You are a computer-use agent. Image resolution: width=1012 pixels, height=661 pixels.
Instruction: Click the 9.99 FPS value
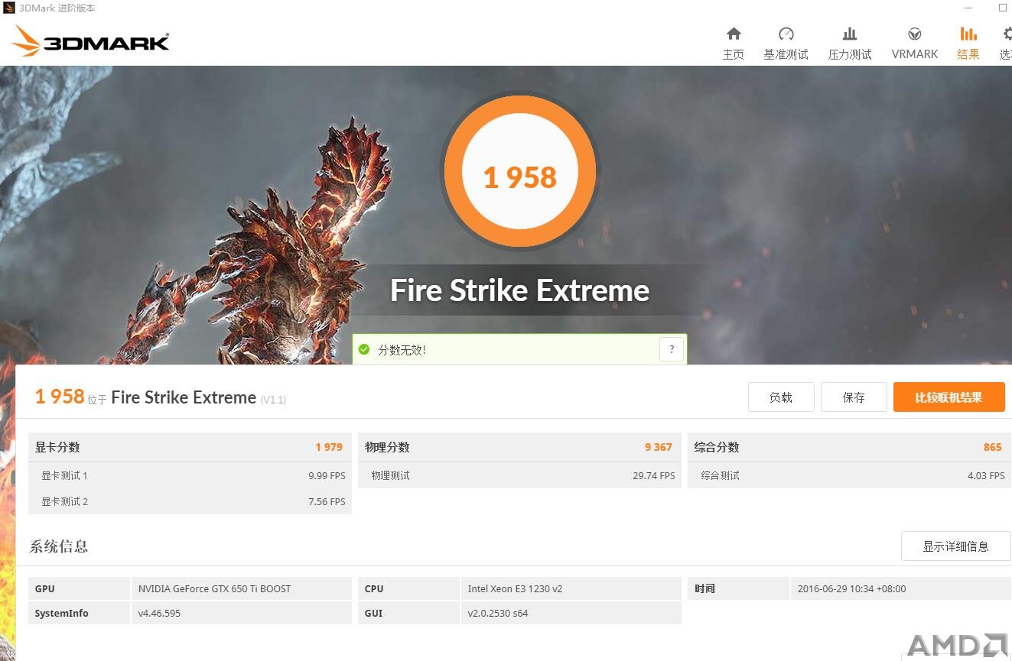tap(327, 475)
